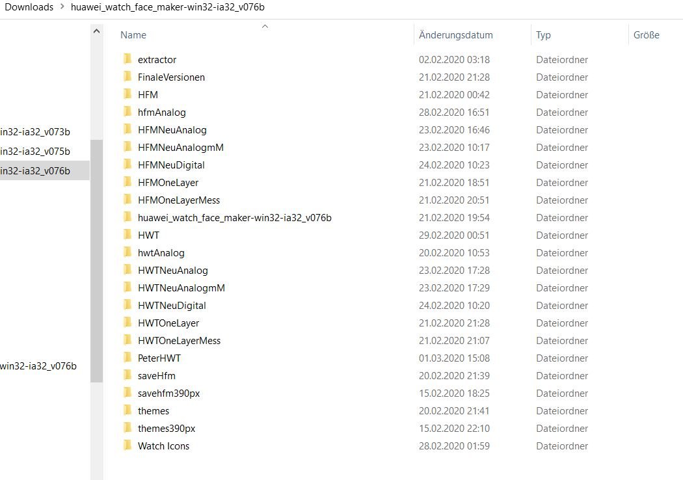The image size is (683, 480).
Task: Select the FinaleVersionen folder name
Action: [171, 77]
